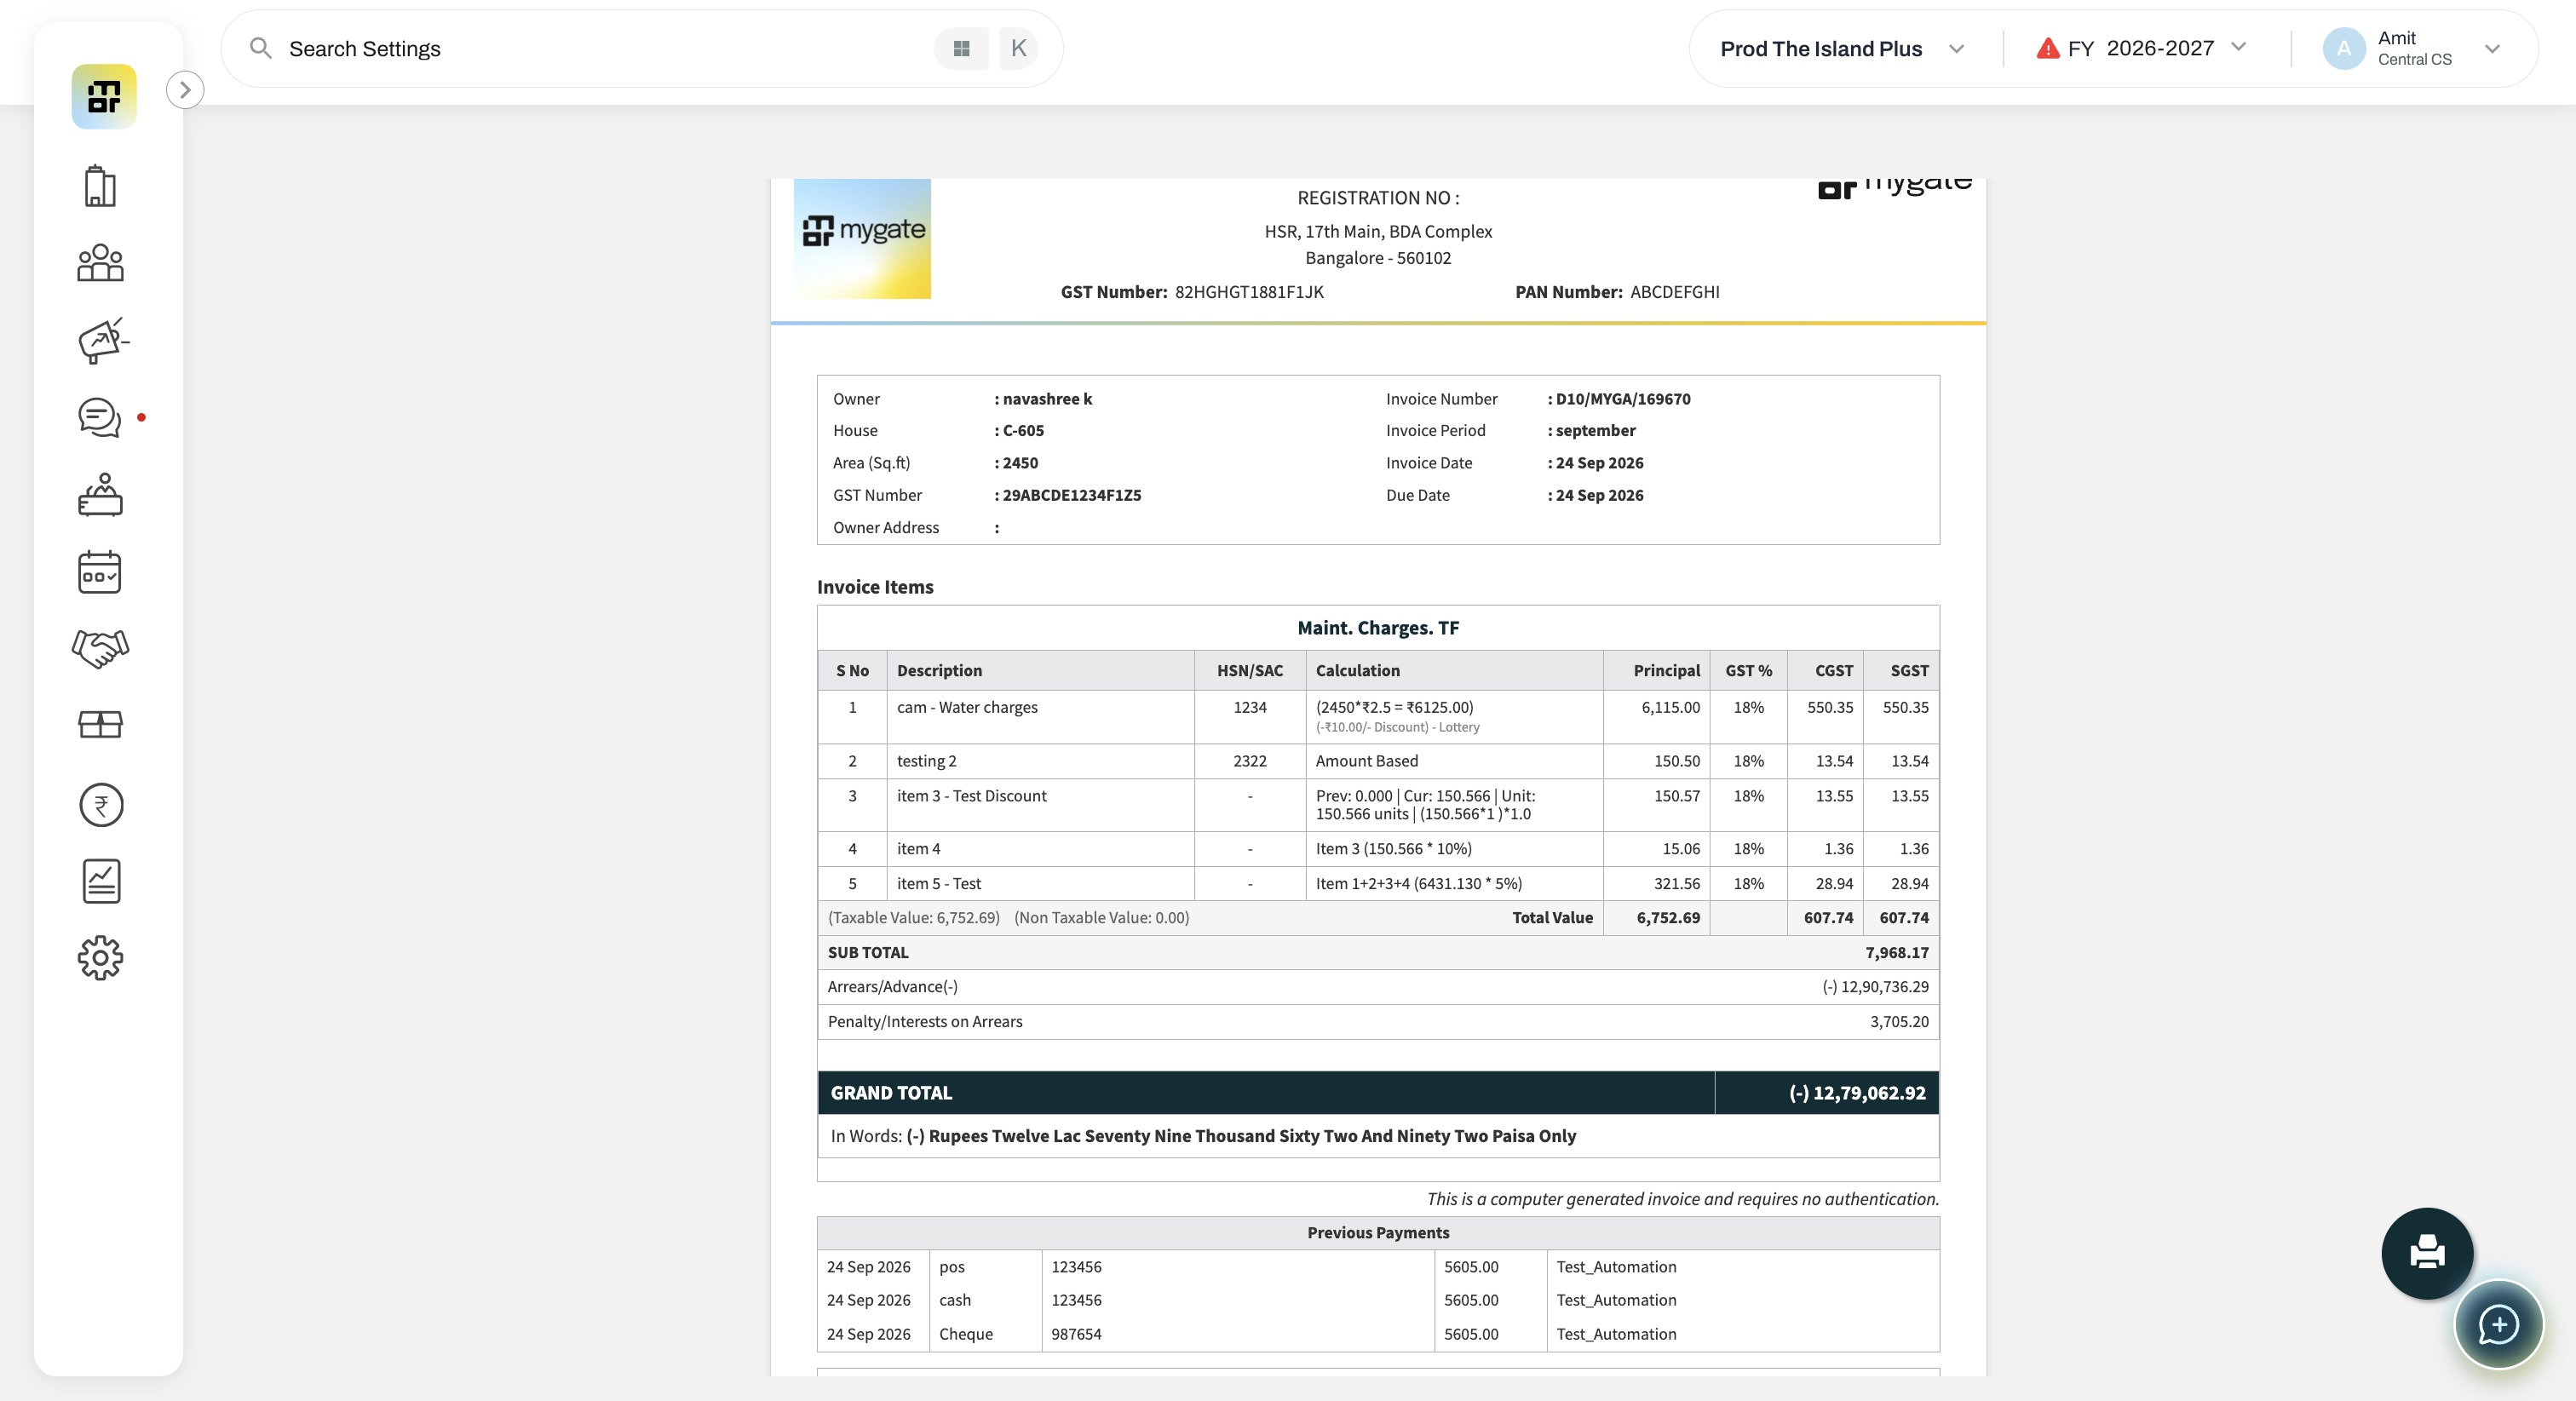Viewport: 2576px width, 1401px height.
Task: Expand the sidebar with chevron arrow
Action: click(185, 90)
